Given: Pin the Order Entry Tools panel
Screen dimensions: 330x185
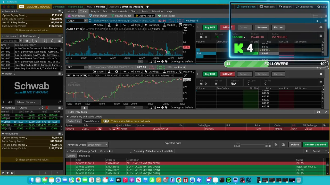Looking at the screenshot, I should pyautogui.click(x=326, y=112).
